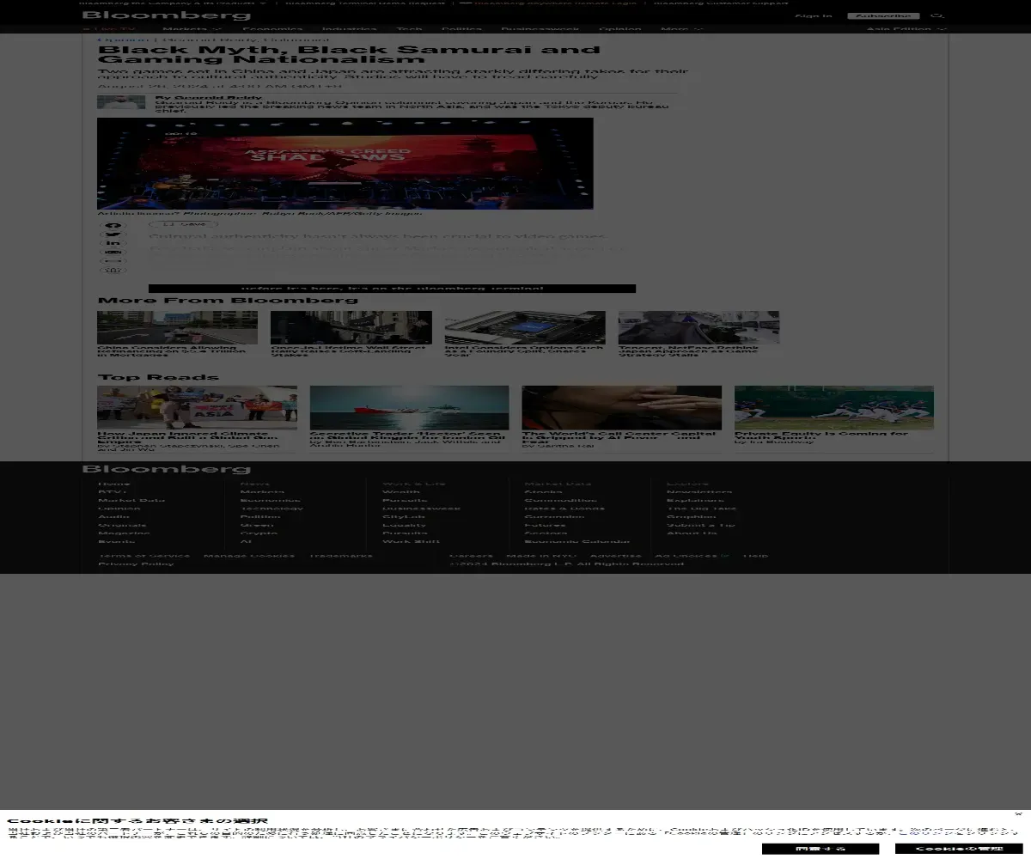The width and height of the screenshot is (1031, 859).
Task: Click the Bloomberg logo in the footer
Action: (167, 469)
